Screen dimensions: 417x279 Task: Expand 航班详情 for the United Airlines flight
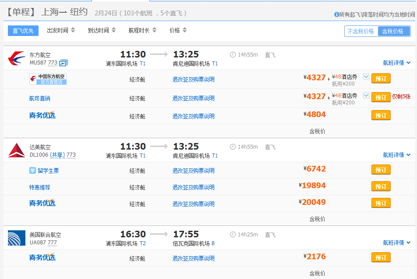(x=396, y=243)
